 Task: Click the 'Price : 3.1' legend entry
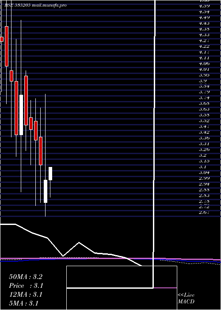point(26,286)
